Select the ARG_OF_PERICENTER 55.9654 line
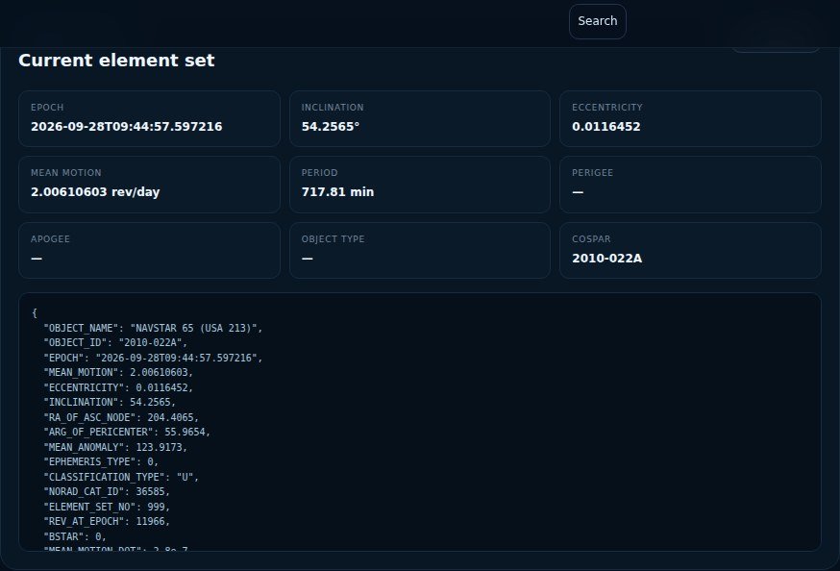This screenshot has height=571, width=840. pyautogui.click(x=127, y=432)
